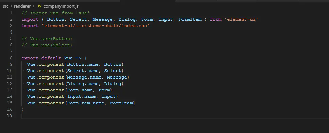Select line number 16 in the gutter
Viewport: 329px width, 133px height.
[10, 109]
